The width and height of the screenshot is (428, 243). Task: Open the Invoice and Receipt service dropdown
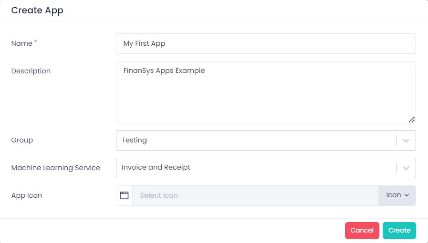click(255, 168)
